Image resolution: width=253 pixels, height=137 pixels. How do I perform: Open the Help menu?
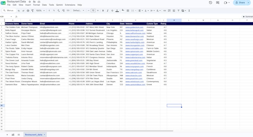click(80, 5)
